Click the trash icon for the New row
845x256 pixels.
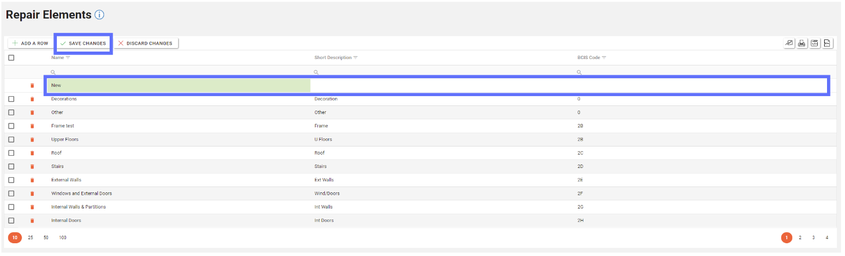[32, 86]
